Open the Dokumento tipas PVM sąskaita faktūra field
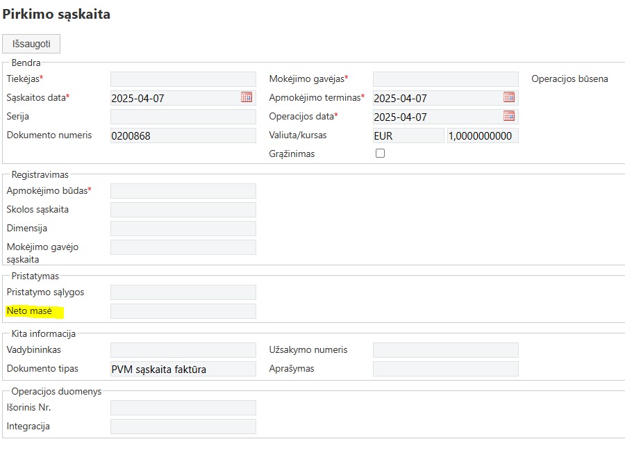Screen dimensions: 625x455 coord(183,369)
